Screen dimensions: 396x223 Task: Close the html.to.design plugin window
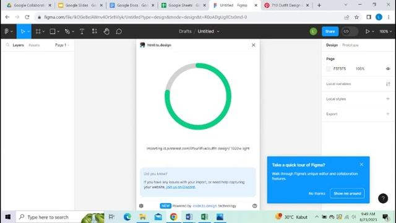[x=253, y=45]
